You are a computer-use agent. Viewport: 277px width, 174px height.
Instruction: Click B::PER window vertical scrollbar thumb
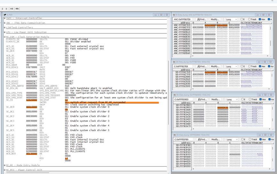(x=168, y=92)
